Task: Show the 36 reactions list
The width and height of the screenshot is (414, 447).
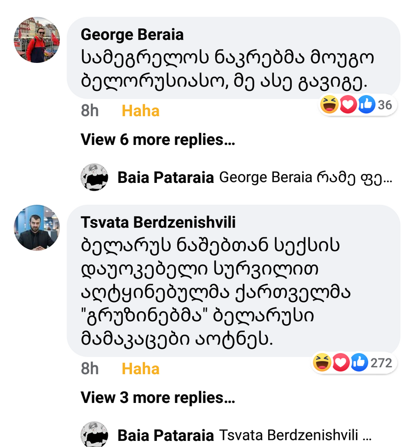Action: [x=385, y=105]
